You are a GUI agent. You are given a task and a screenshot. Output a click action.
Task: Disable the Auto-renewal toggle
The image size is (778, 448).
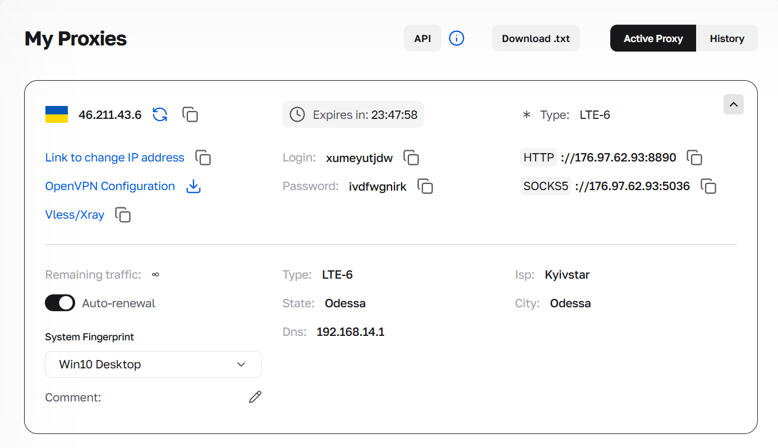pyautogui.click(x=60, y=303)
